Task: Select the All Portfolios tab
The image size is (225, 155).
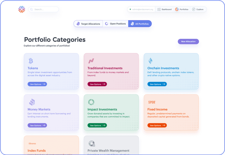Action: tap(140, 24)
